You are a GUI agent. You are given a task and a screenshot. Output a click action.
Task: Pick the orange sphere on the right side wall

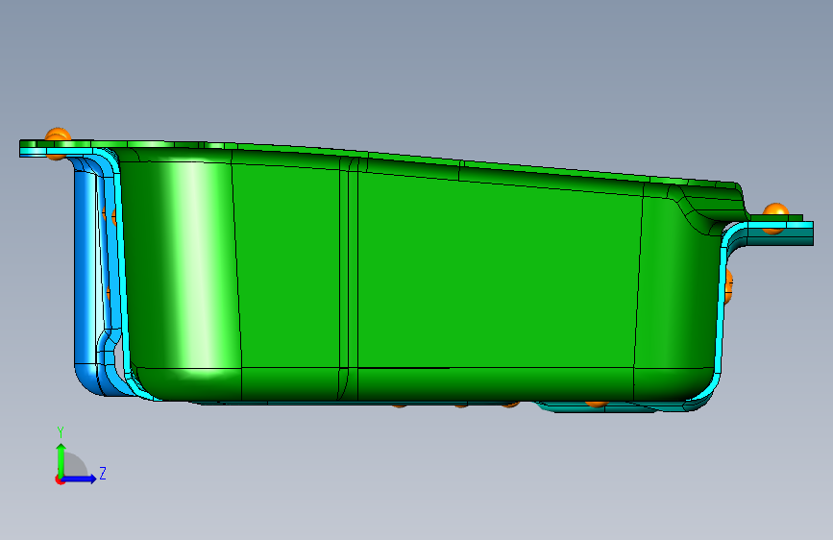point(728,286)
